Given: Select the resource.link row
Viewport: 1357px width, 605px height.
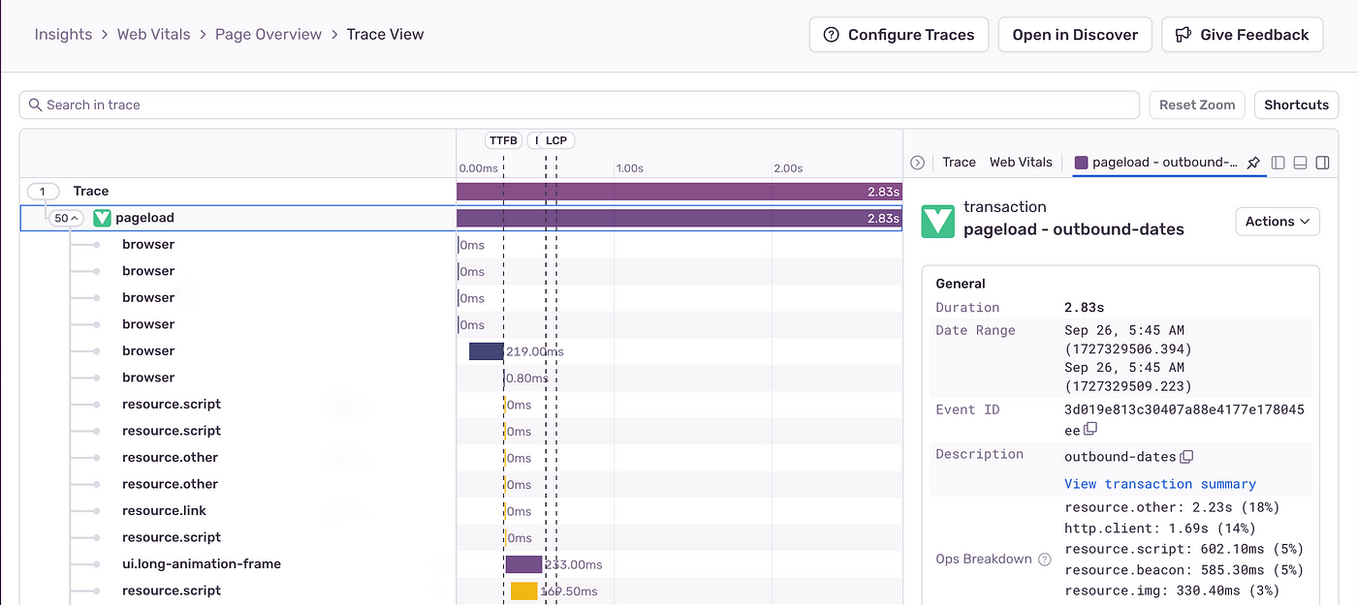Looking at the screenshot, I should (x=461, y=511).
